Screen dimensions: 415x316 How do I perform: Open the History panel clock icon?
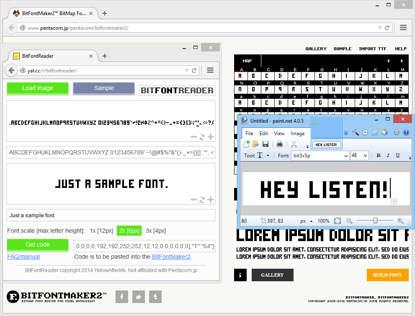[x=365, y=132]
